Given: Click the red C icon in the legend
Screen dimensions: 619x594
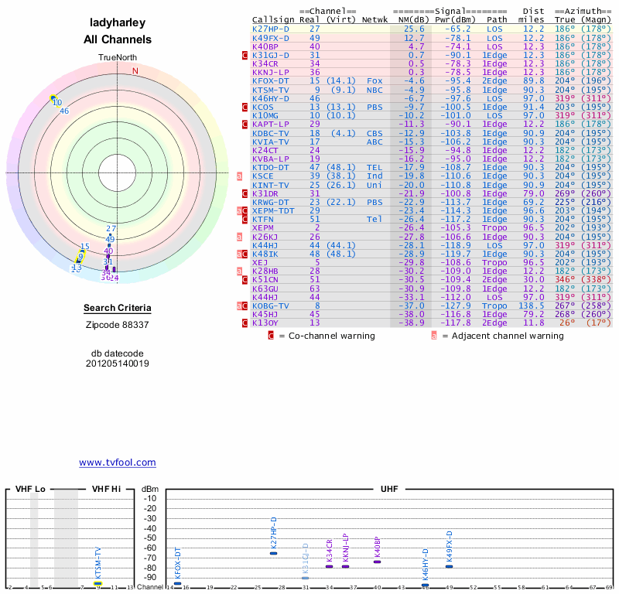Looking at the screenshot, I should [x=271, y=336].
